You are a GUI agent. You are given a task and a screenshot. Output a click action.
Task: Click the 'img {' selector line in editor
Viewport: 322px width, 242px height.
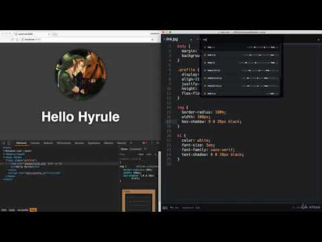click(182, 108)
